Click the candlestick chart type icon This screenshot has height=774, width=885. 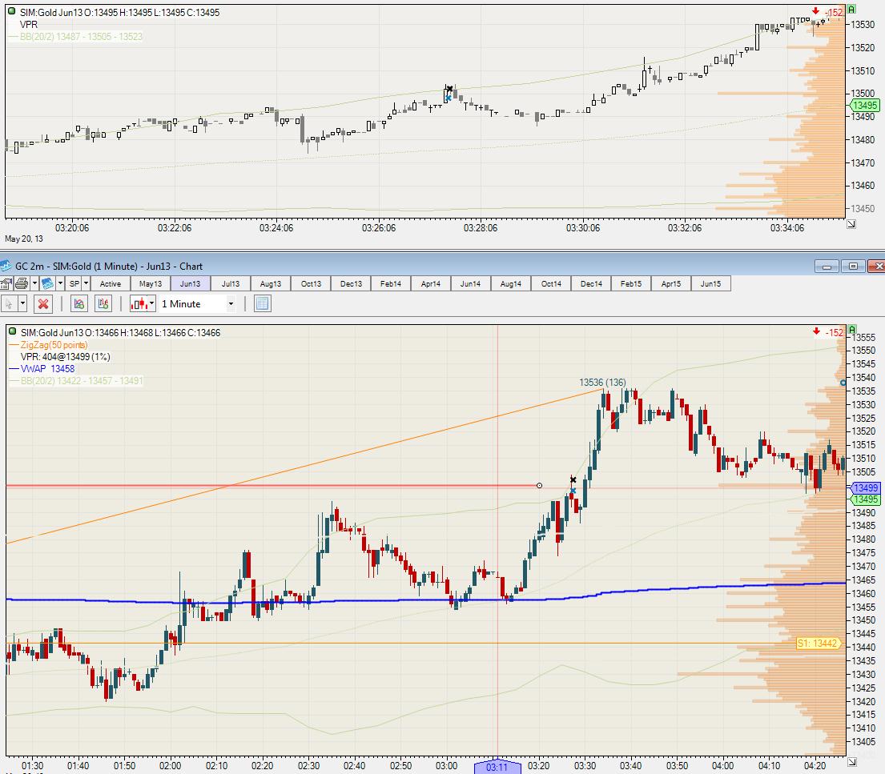pos(139,303)
